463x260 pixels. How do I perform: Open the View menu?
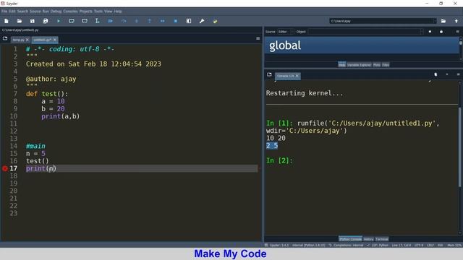[x=108, y=12]
